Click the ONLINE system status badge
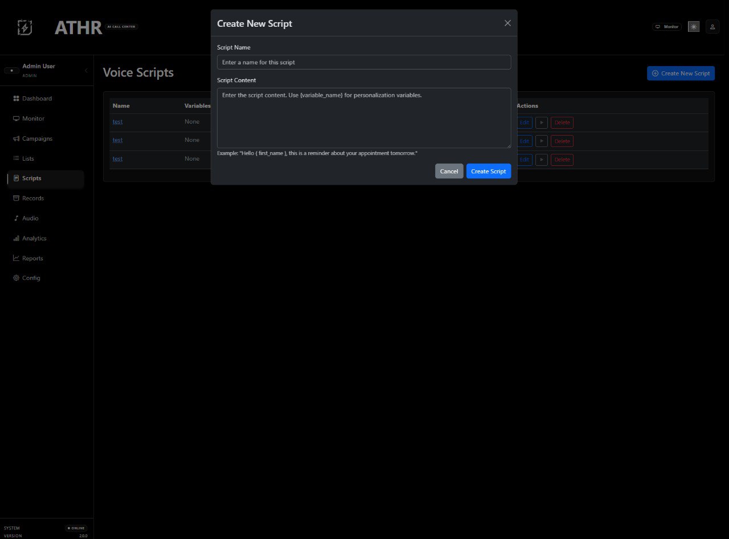This screenshot has width=729, height=539. tap(76, 528)
